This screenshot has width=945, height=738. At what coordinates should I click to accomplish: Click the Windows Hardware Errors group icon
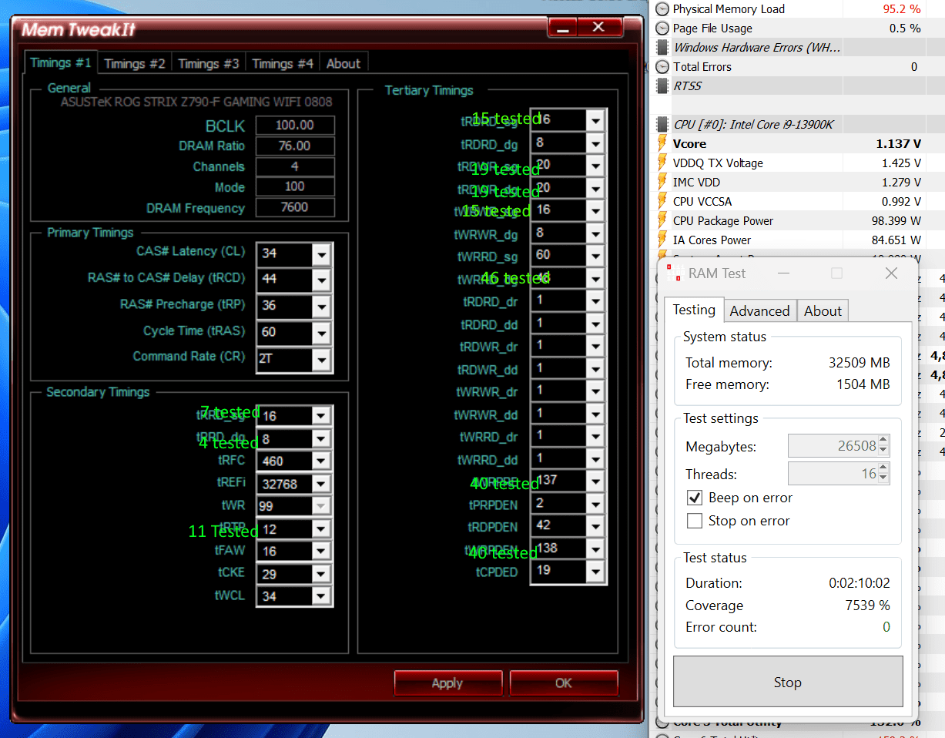click(x=662, y=48)
